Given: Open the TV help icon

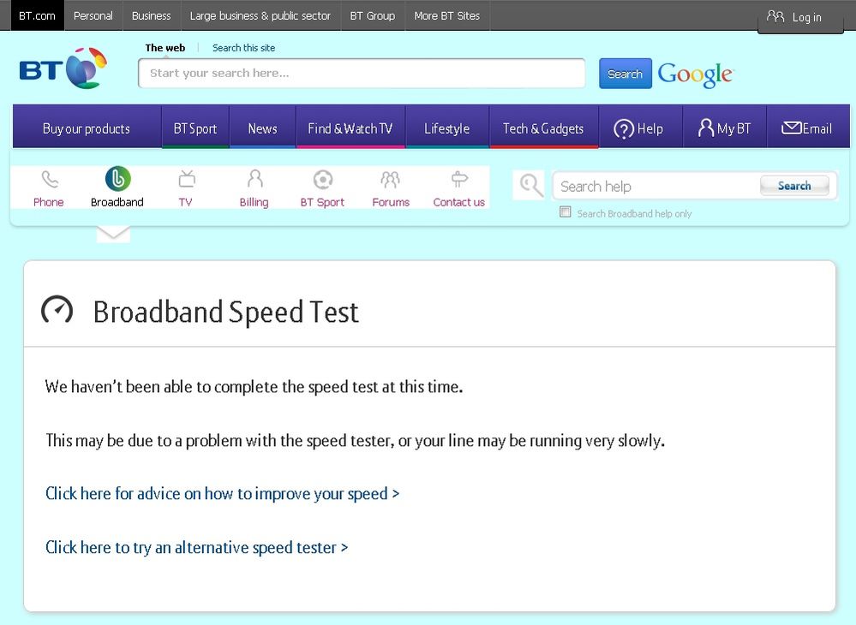Looking at the screenshot, I should (x=186, y=179).
